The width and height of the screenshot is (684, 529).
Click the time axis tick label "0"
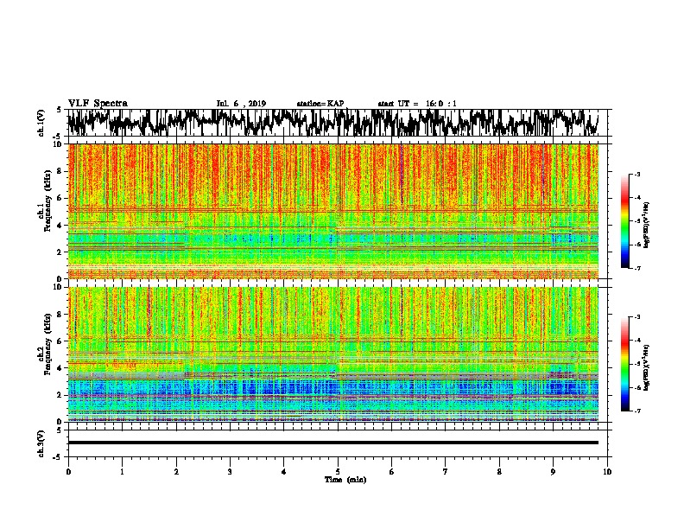68,472
